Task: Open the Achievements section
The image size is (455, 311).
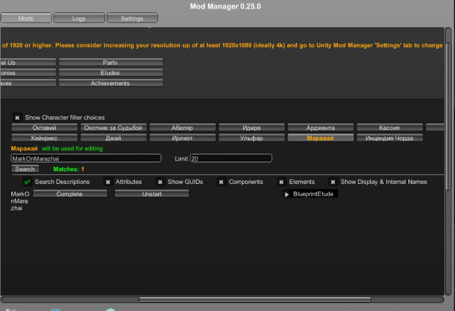Action: pyautogui.click(x=111, y=83)
